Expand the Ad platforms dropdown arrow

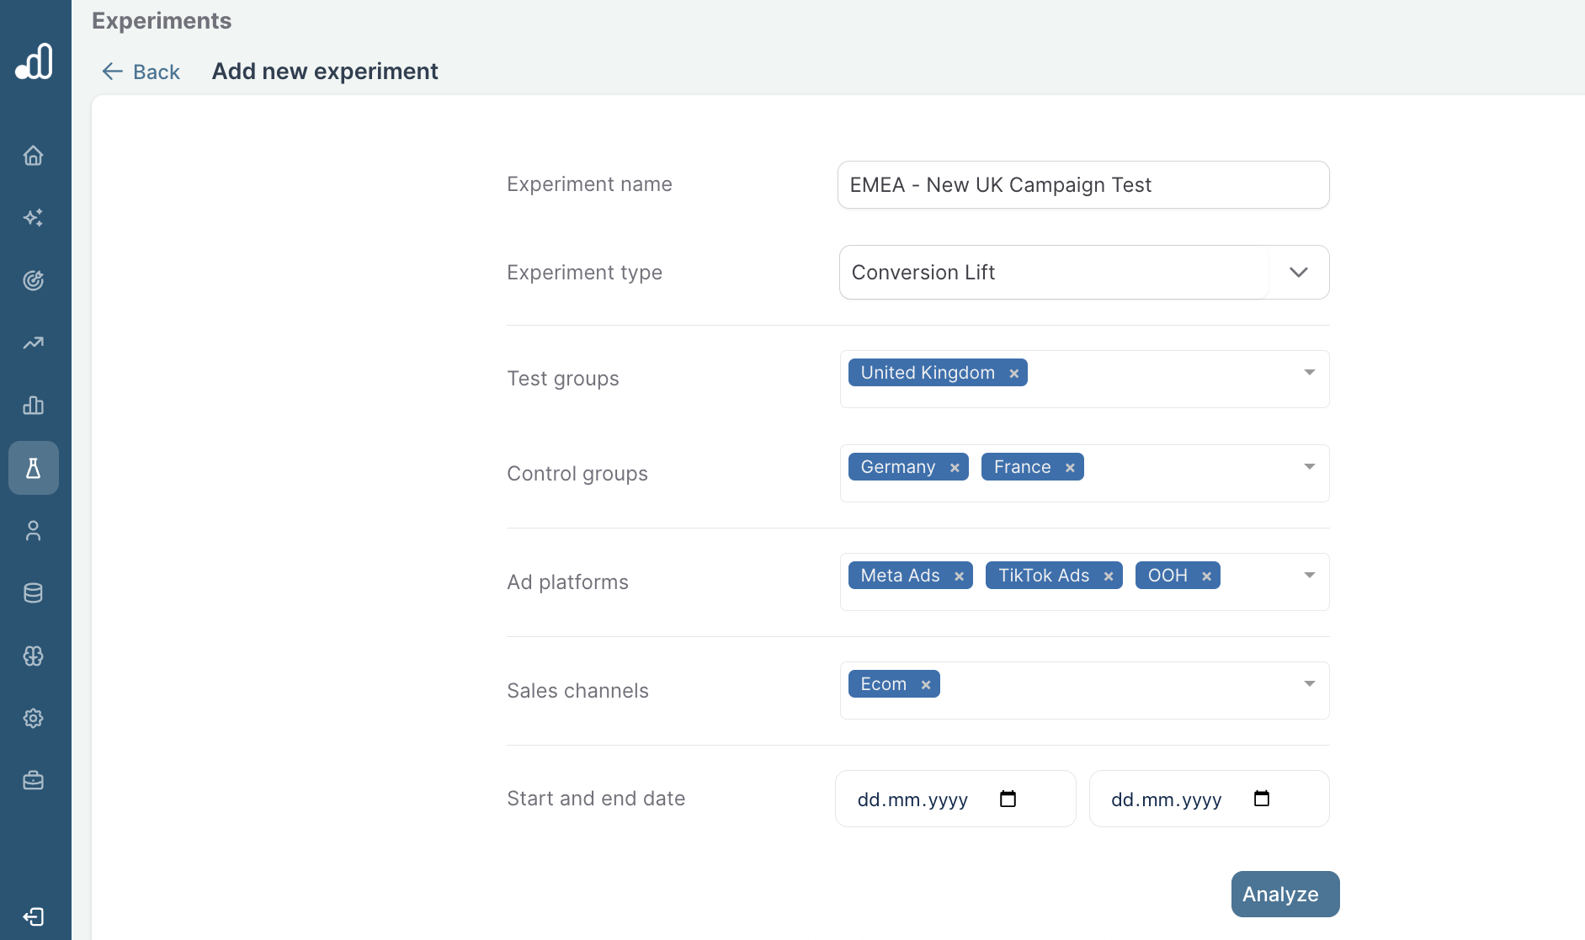tap(1309, 576)
